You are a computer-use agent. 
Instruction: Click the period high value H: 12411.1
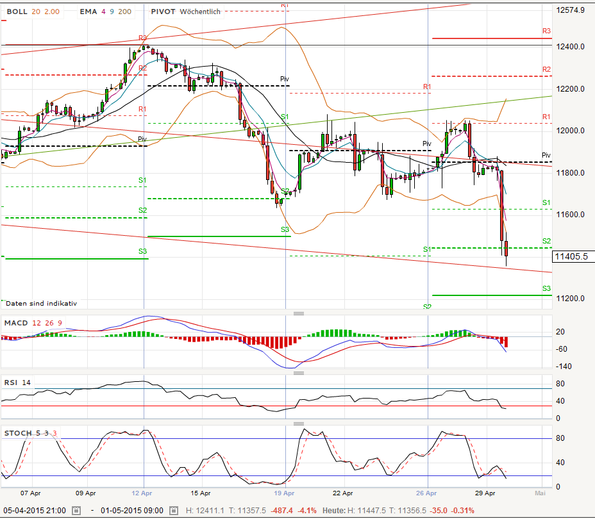tap(205, 511)
